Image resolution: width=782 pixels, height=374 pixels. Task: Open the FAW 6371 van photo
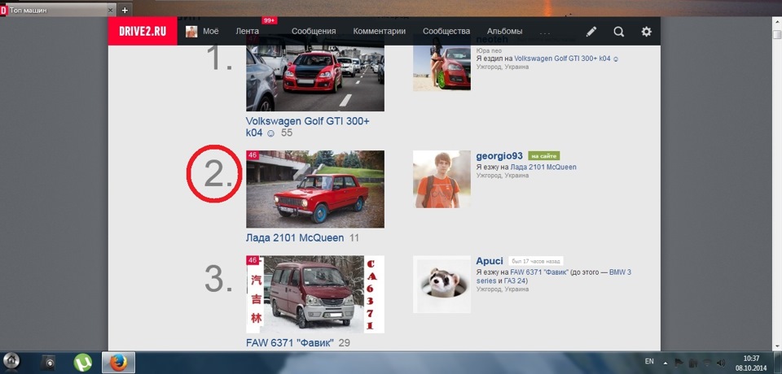[315, 294]
